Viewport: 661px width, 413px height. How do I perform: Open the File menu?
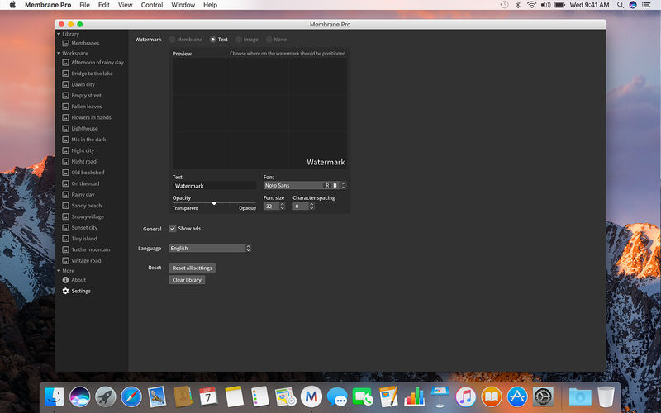(84, 5)
